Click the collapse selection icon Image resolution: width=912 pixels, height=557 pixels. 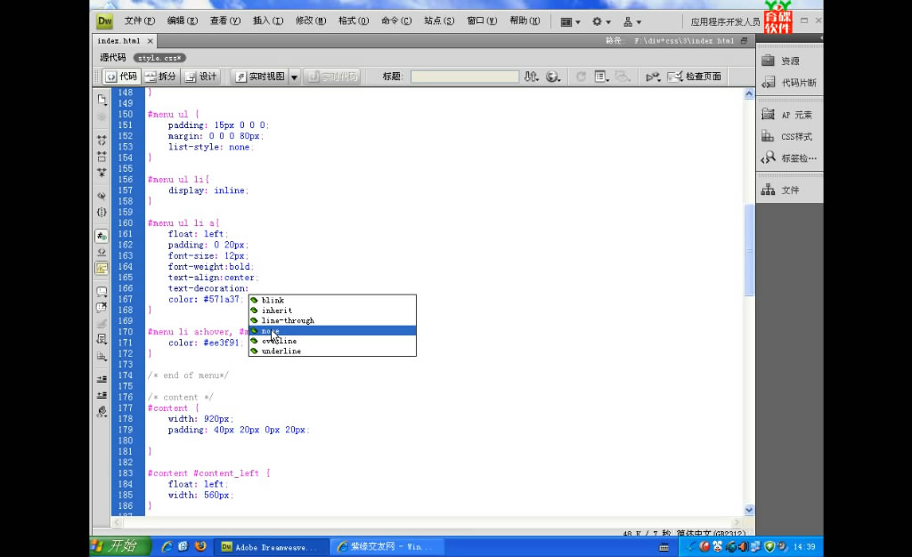point(102,157)
